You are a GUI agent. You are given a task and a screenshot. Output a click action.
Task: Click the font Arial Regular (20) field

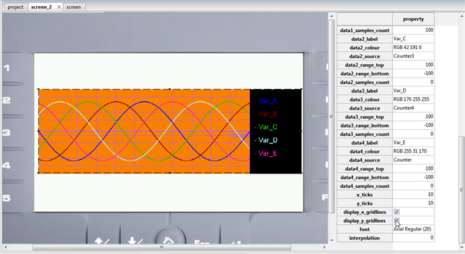pyautogui.click(x=413, y=229)
